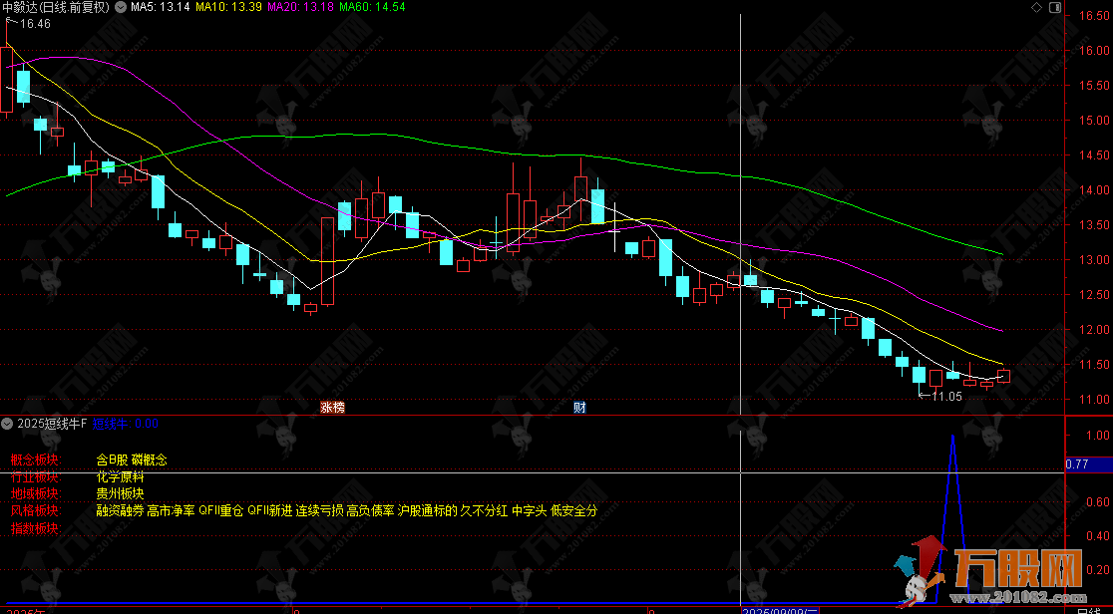This screenshot has height=614, width=1113.
Task: Click the 中字头 style sector link
Action: 529,510
